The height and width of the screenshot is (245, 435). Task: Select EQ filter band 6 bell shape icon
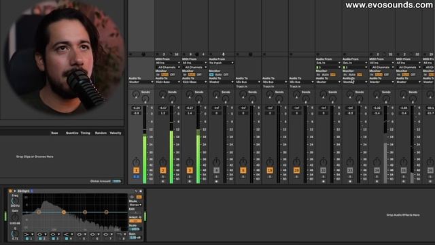coord(92,234)
